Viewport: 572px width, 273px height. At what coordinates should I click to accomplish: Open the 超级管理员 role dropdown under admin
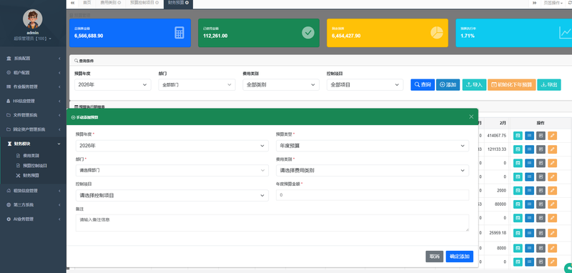click(x=32, y=39)
